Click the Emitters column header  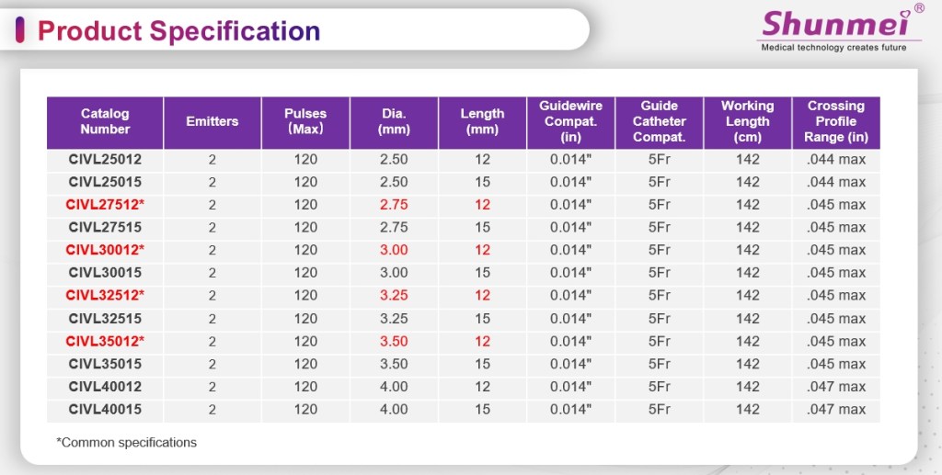(212, 121)
